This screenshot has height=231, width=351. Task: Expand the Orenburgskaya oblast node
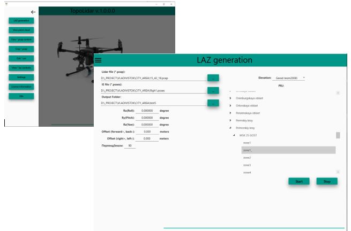[x=230, y=98]
